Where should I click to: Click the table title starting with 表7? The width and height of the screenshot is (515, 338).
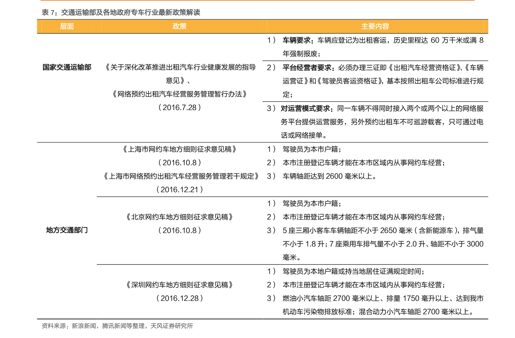tap(121, 13)
